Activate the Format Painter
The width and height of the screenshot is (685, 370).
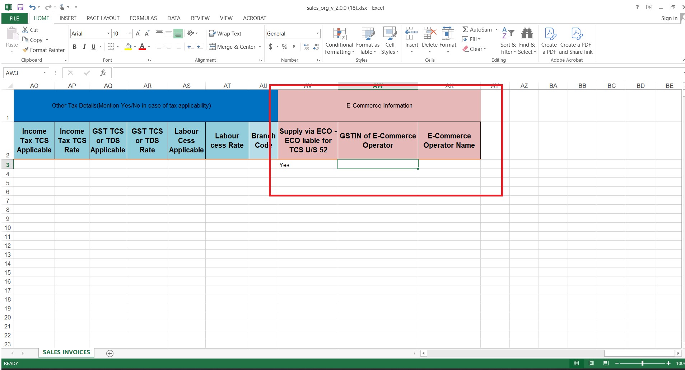[43, 50]
